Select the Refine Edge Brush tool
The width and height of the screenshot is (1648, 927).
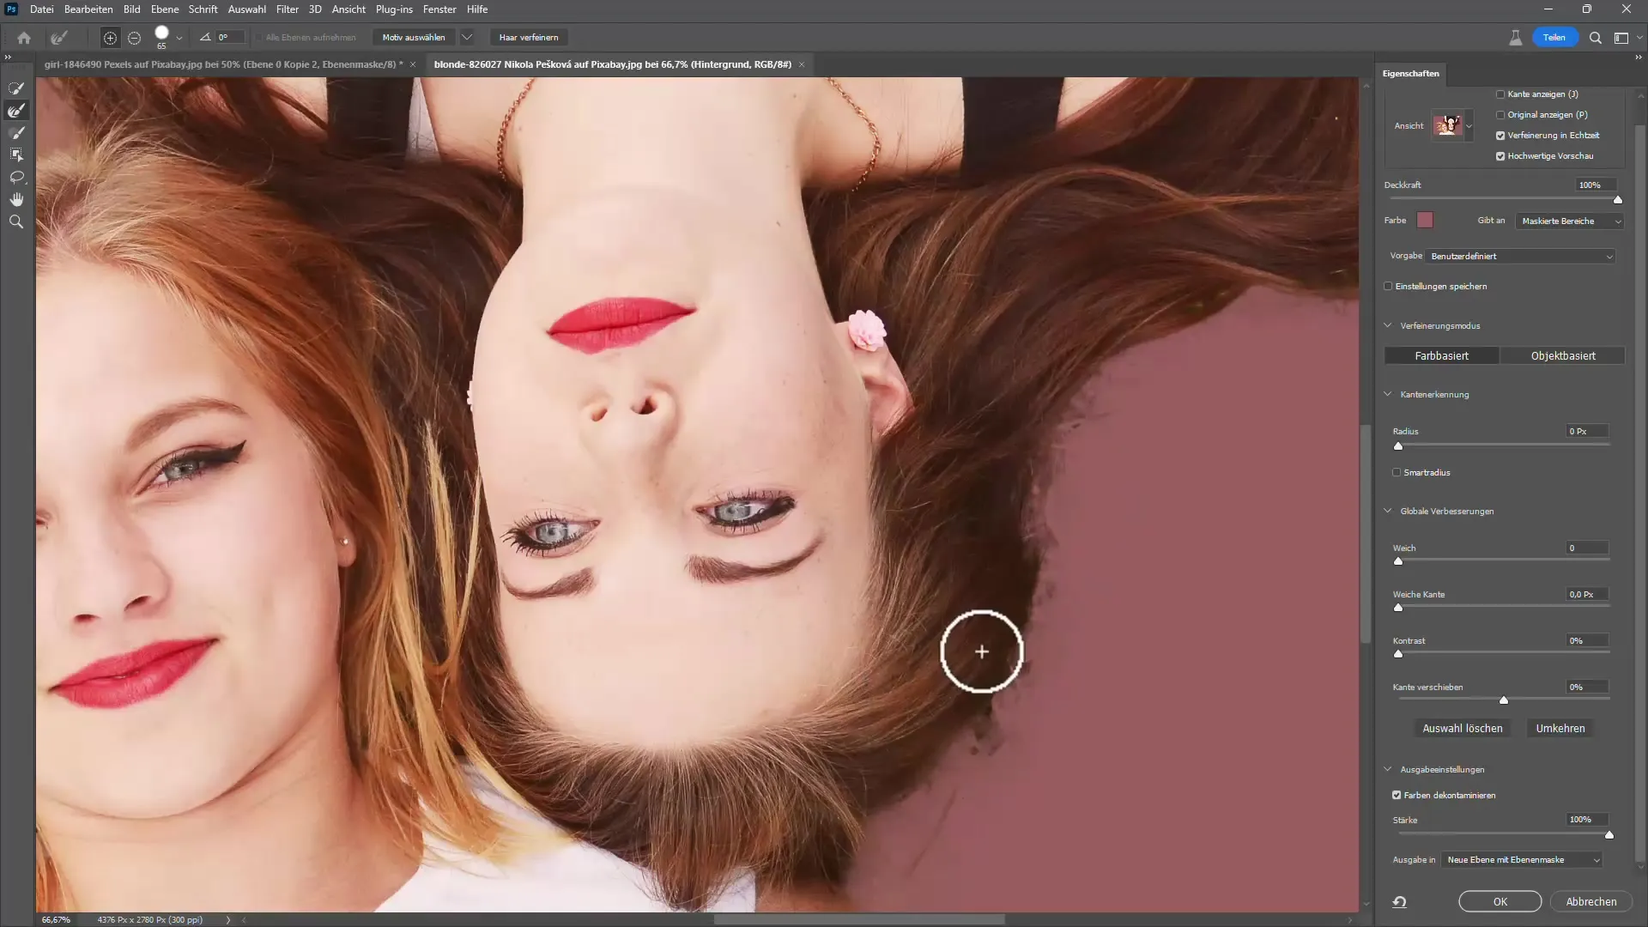(x=16, y=111)
